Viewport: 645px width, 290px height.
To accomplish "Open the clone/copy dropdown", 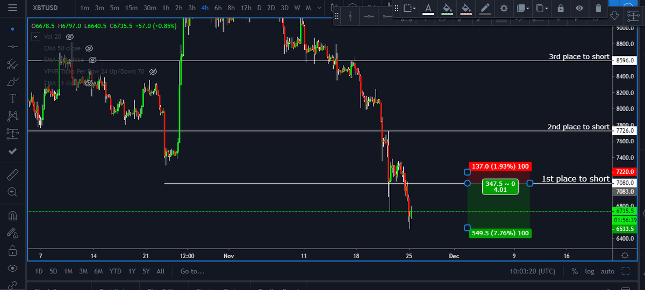I will coord(542,8).
